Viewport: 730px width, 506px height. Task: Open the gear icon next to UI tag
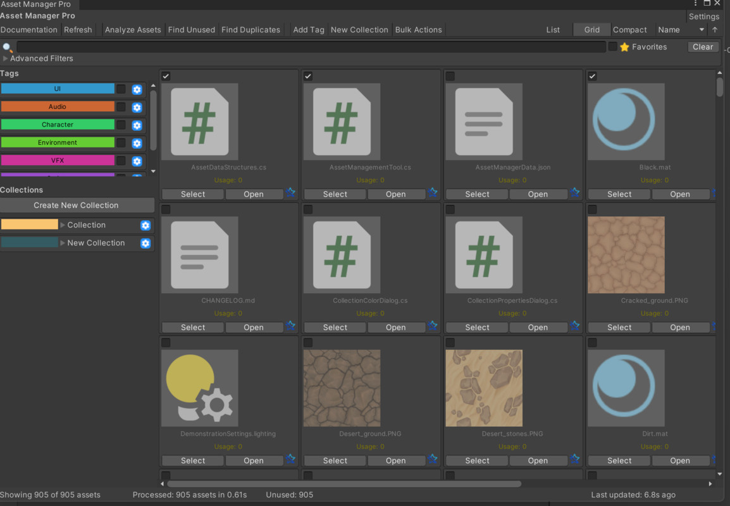pos(137,89)
